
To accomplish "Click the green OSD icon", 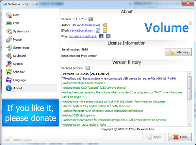I will tap(9, 23).
